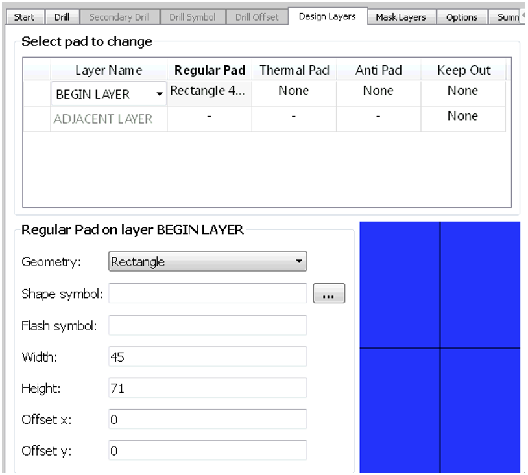Click the Height field showing 71
The height and width of the screenshot is (475, 528).
pos(207,388)
